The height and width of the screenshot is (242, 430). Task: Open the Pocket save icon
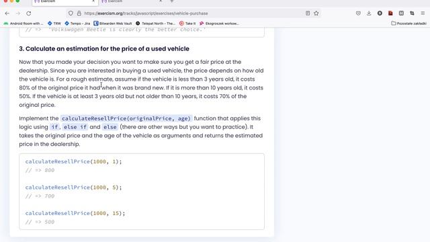(x=358, y=13)
